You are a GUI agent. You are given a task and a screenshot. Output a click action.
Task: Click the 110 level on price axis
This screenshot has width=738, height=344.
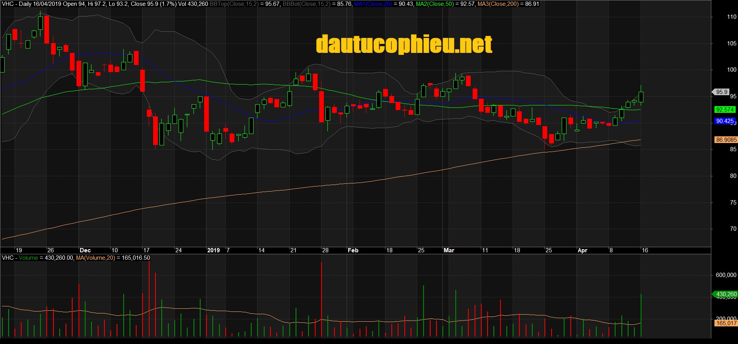tap(732, 17)
